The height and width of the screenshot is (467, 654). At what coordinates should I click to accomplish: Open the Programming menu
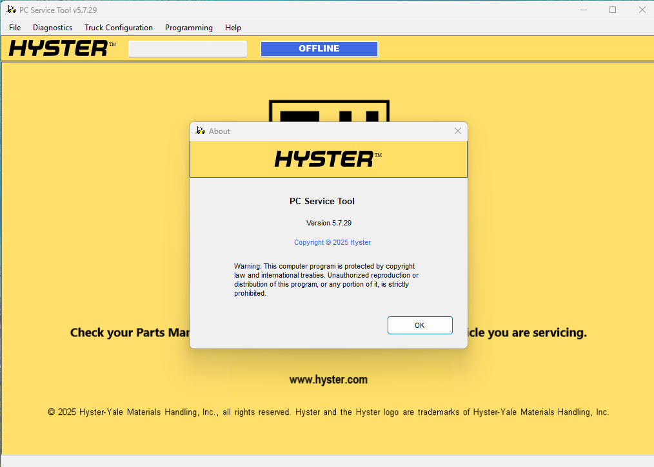click(x=188, y=28)
